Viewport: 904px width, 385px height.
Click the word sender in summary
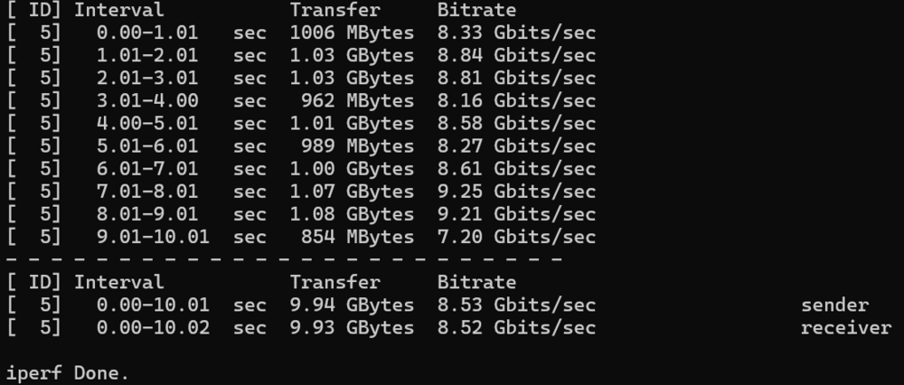point(834,305)
